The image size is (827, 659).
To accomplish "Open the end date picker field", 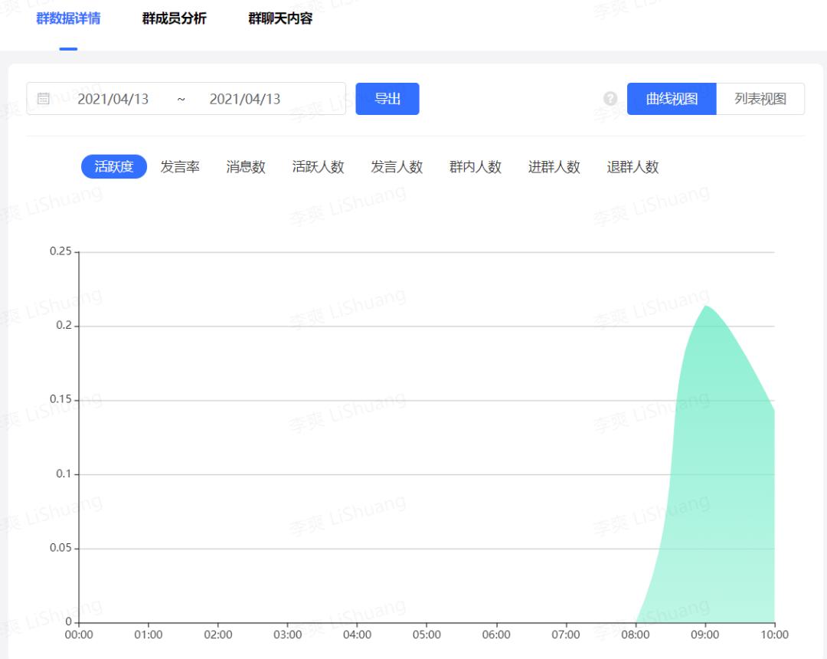I will click(x=245, y=99).
